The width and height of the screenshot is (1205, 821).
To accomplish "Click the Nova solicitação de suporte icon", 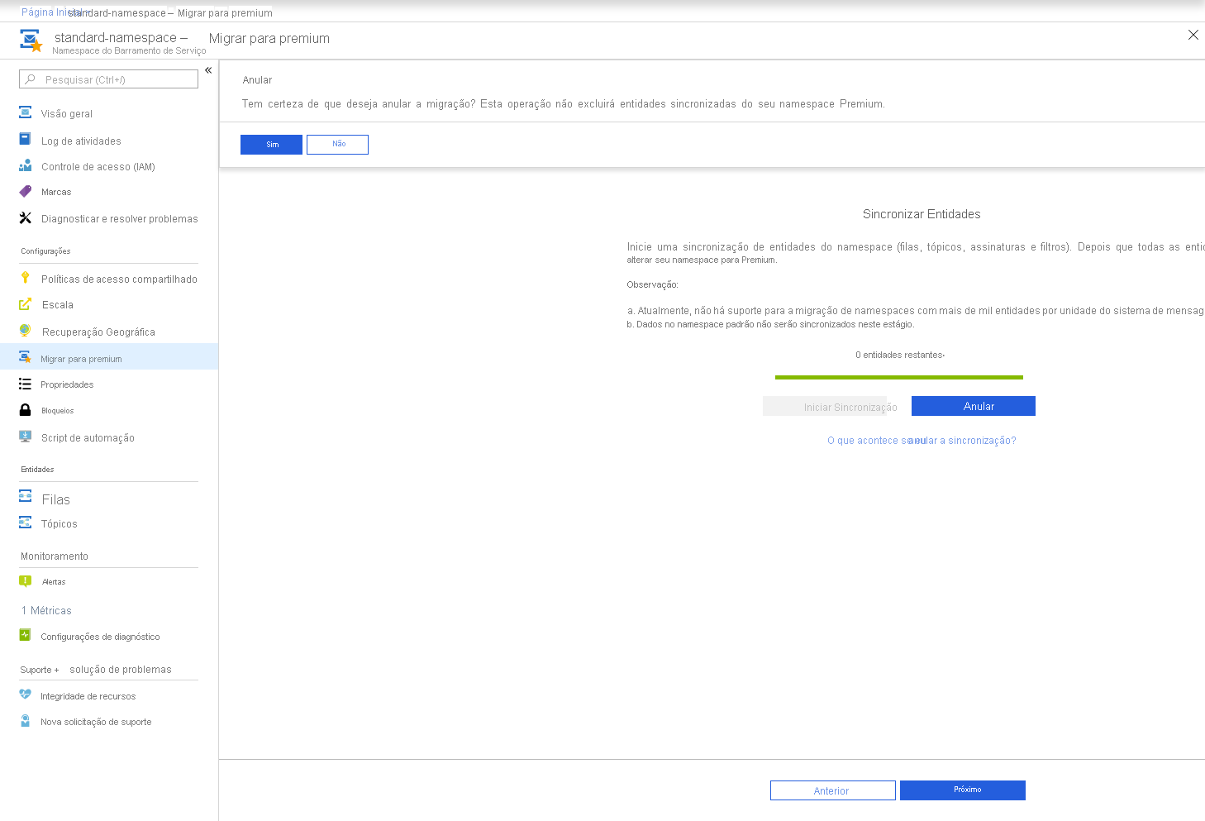I will [x=26, y=721].
